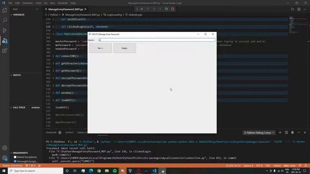Open the View menu
Image resolution: width=310 pixels, height=174 pixels.
pos(38,3)
